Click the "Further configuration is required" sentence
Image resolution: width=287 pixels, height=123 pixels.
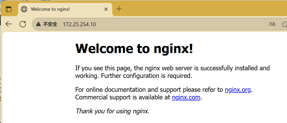point(146,76)
